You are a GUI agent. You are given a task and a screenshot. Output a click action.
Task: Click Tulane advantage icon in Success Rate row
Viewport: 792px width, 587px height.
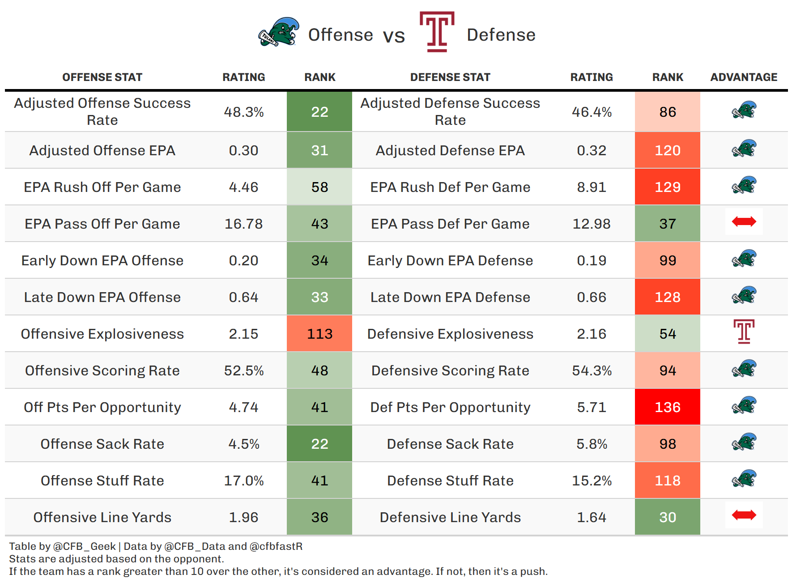[744, 110]
